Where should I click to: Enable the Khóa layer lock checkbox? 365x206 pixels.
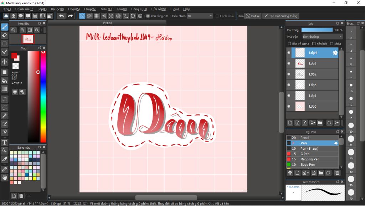[331, 44]
